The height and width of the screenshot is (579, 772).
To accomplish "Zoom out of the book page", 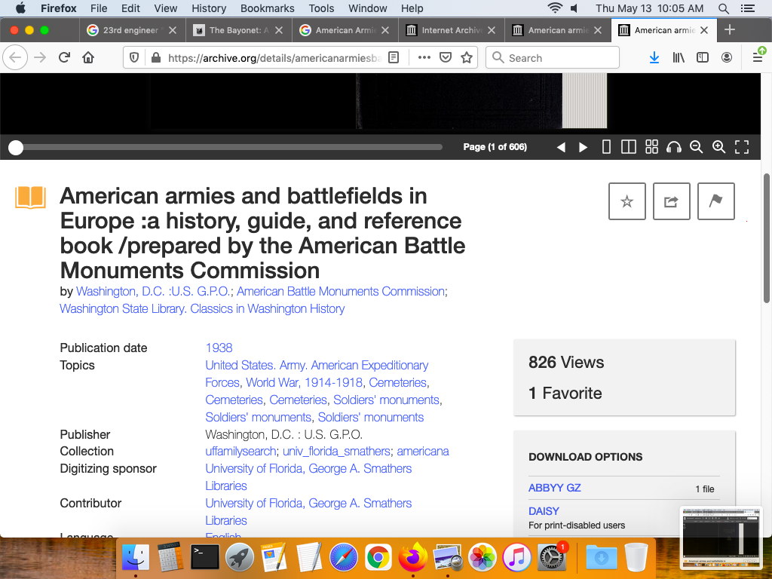I will [697, 147].
